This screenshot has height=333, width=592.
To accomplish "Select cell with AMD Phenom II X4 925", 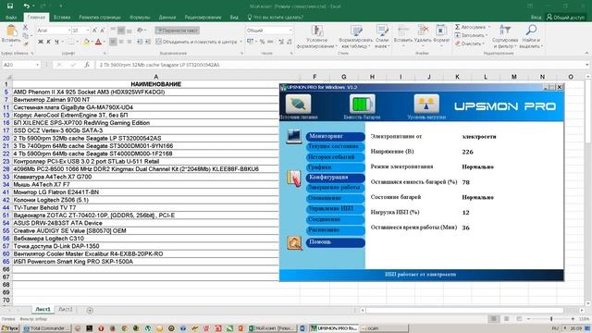I will (156, 92).
